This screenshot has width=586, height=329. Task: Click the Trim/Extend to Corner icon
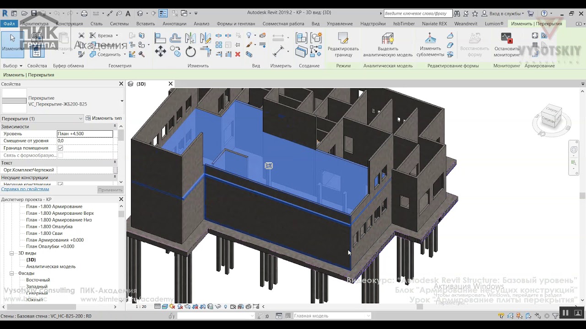(206, 52)
